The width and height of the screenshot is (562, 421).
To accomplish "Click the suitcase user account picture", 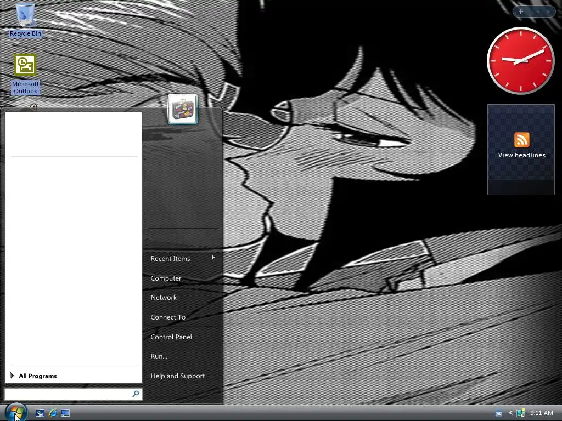I will [183, 109].
